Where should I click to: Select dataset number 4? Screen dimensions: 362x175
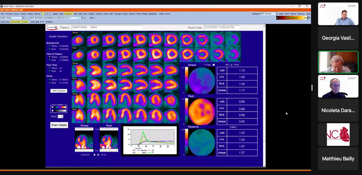coord(50,14)
